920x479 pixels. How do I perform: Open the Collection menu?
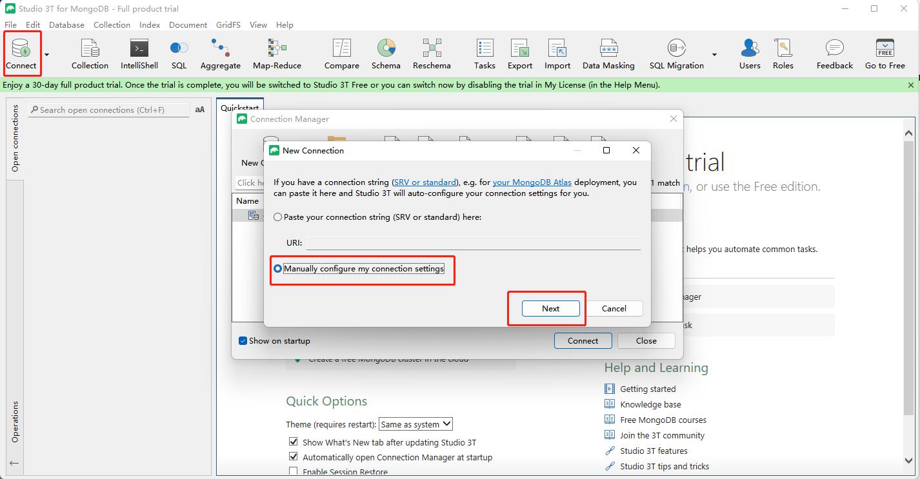click(x=112, y=25)
